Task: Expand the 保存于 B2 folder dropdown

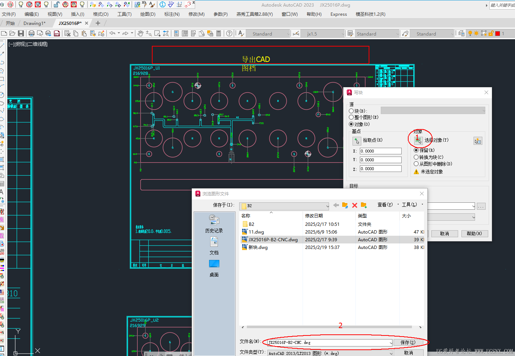Action: tap(327, 206)
